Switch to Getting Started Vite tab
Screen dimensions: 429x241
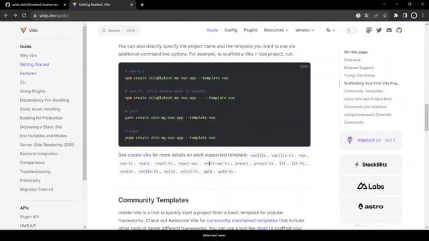tap(102, 5)
